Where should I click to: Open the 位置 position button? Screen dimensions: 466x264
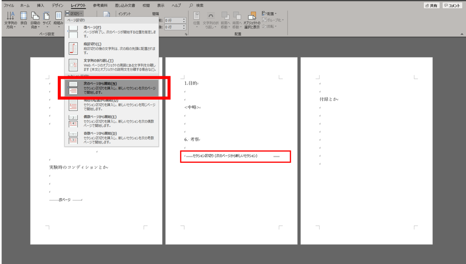196,20
